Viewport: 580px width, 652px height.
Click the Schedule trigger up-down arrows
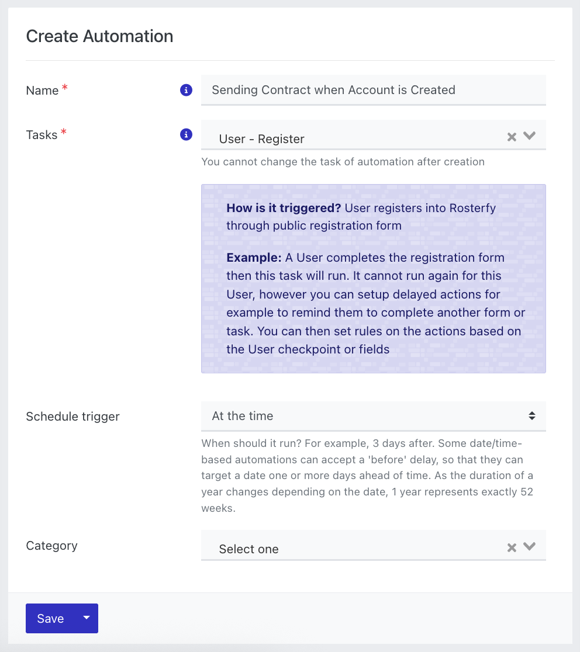531,416
